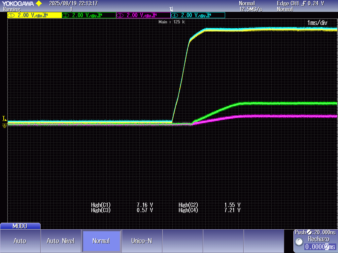Click the rotary knob icon beside Rechazo
Viewport: 338px width, 253px height.
point(299,242)
